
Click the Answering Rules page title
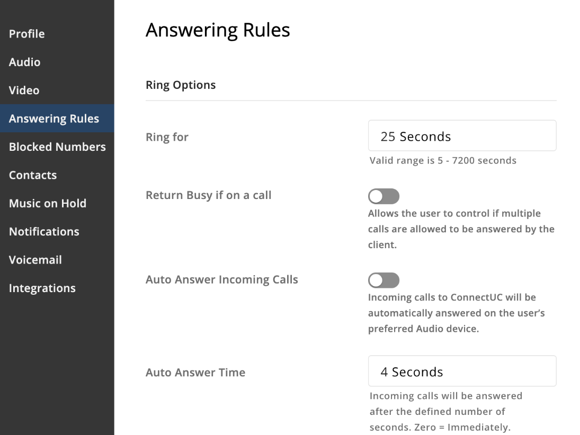point(218,30)
